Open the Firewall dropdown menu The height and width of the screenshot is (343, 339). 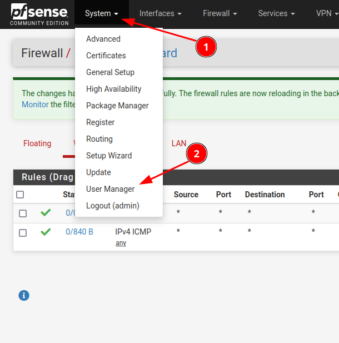[x=220, y=13]
